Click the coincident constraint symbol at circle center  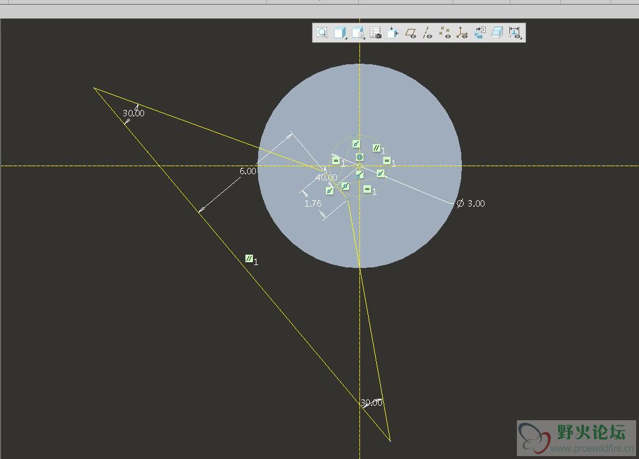[360, 157]
